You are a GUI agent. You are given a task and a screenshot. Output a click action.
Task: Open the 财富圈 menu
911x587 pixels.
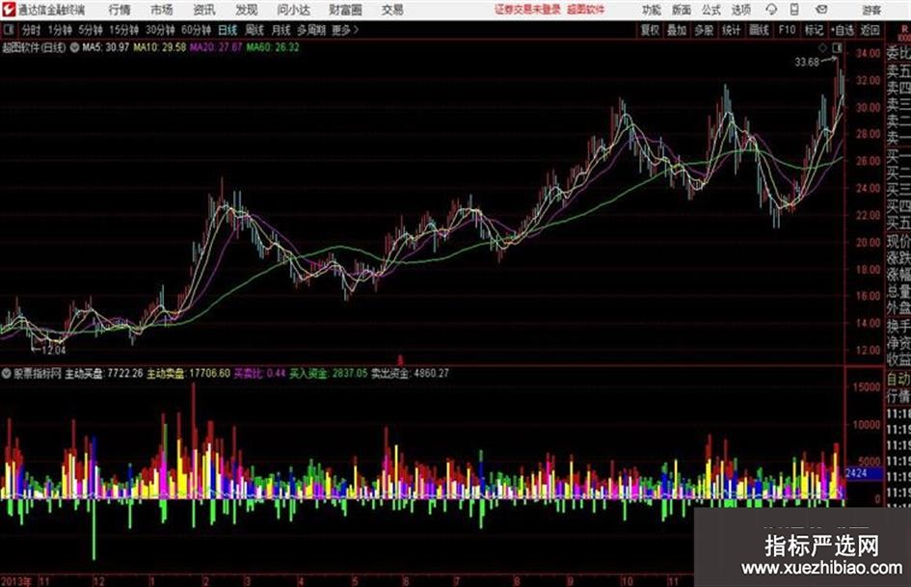345,10
